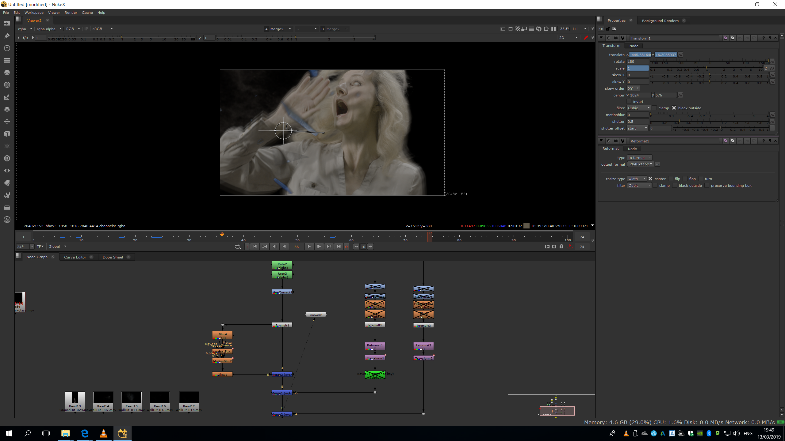
Task: Expand the sRGB viewer colorspace dropdown
Action: (x=103, y=29)
